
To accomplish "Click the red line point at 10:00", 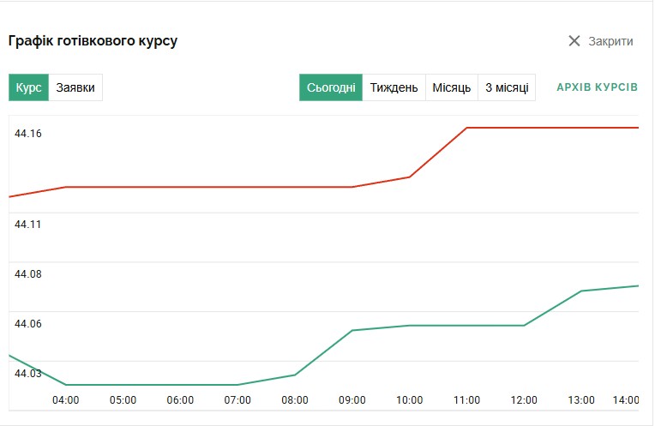I will [x=410, y=177].
